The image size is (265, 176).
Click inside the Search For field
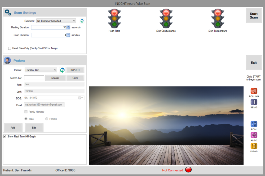34,78
